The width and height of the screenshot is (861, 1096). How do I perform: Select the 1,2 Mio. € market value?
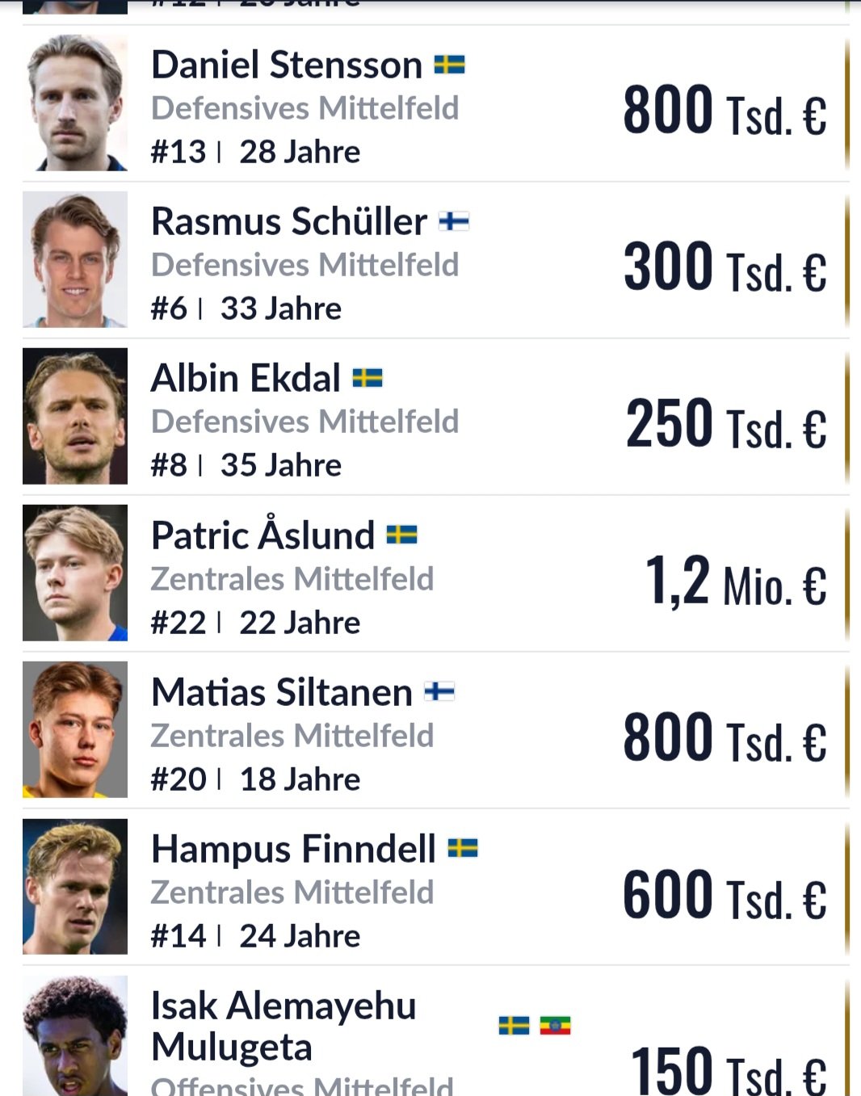pos(736,582)
